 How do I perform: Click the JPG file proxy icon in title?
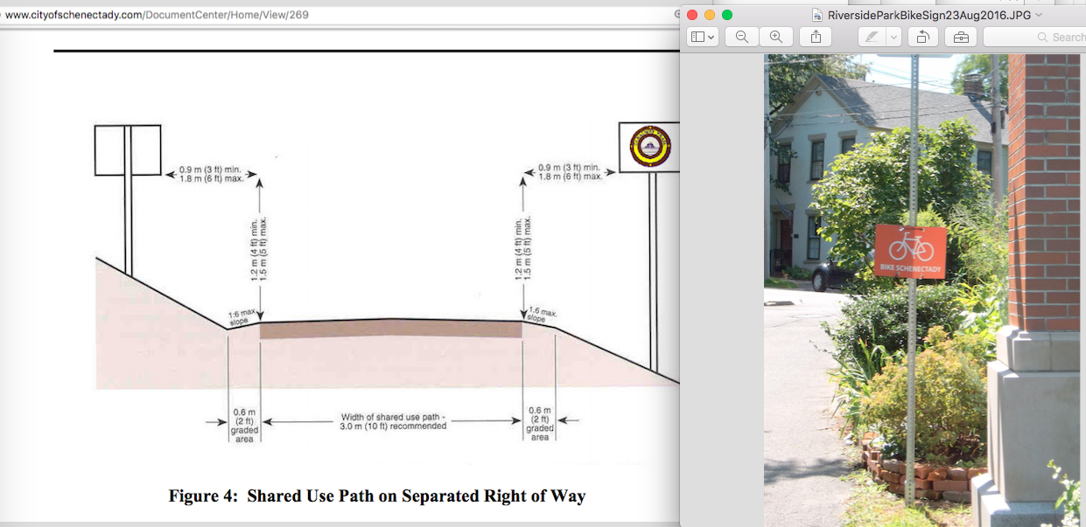click(817, 15)
